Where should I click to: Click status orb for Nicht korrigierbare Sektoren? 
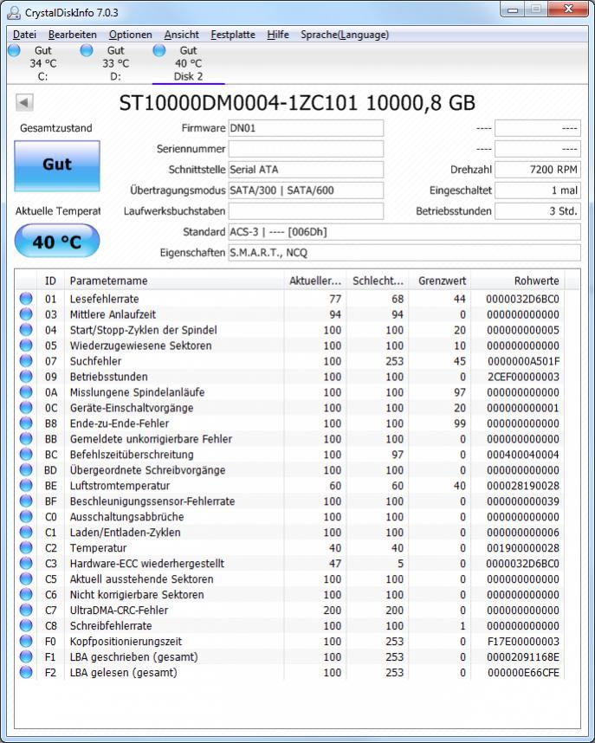(26, 594)
